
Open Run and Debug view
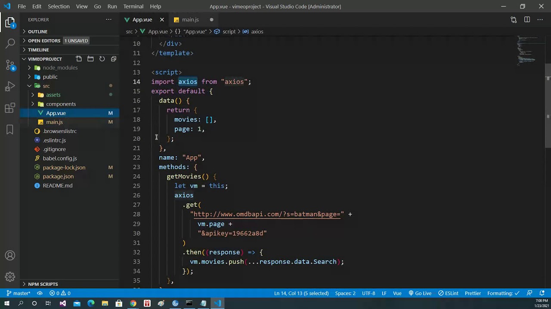10,87
